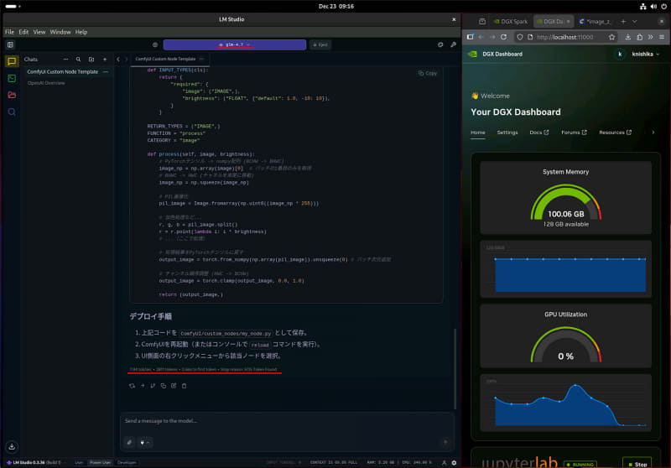
Task: Open the browser list-all-tabs chevron
Action: (x=635, y=22)
